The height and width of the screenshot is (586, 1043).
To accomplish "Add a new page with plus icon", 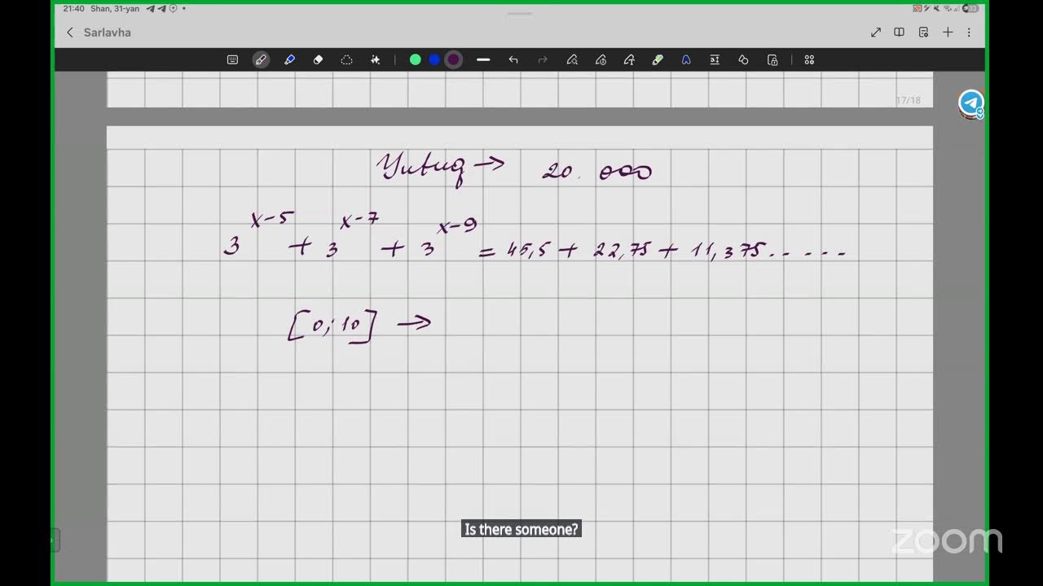I will [x=948, y=33].
